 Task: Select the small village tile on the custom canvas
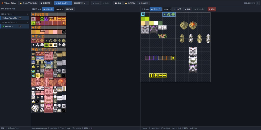click(162, 36)
